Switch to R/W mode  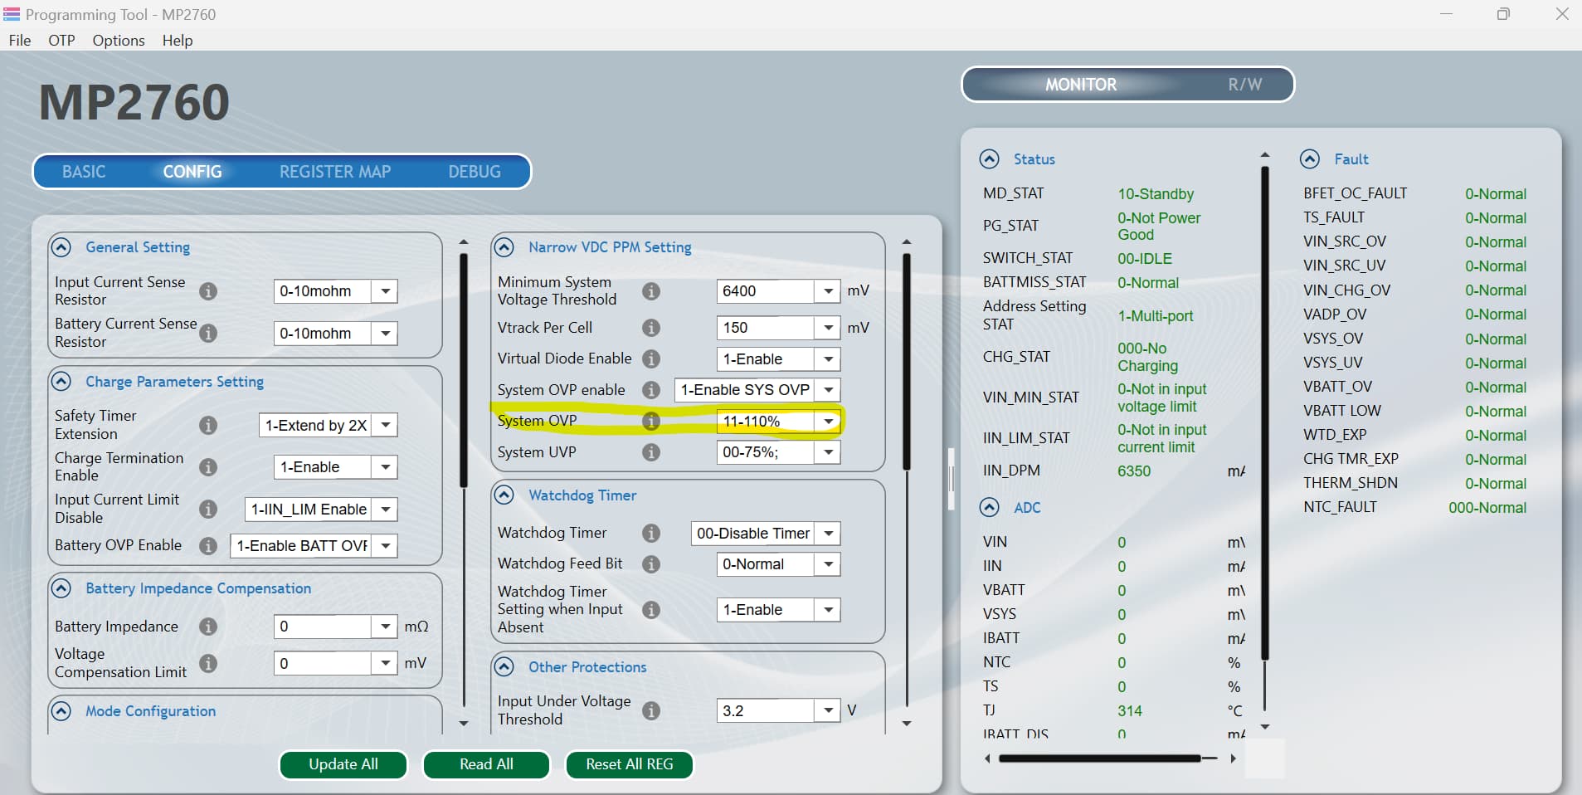click(x=1245, y=85)
